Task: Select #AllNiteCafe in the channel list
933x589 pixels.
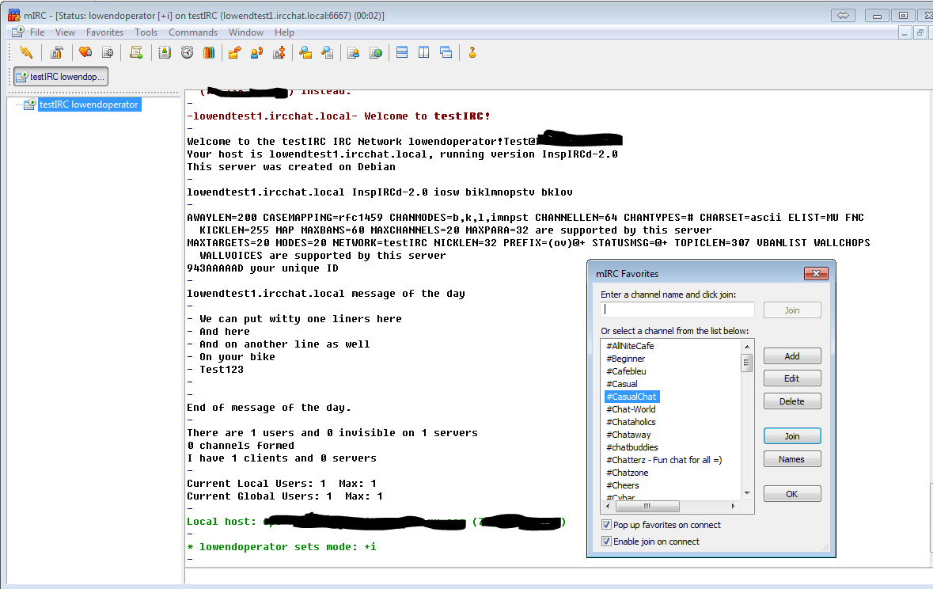Action: [x=630, y=346]
